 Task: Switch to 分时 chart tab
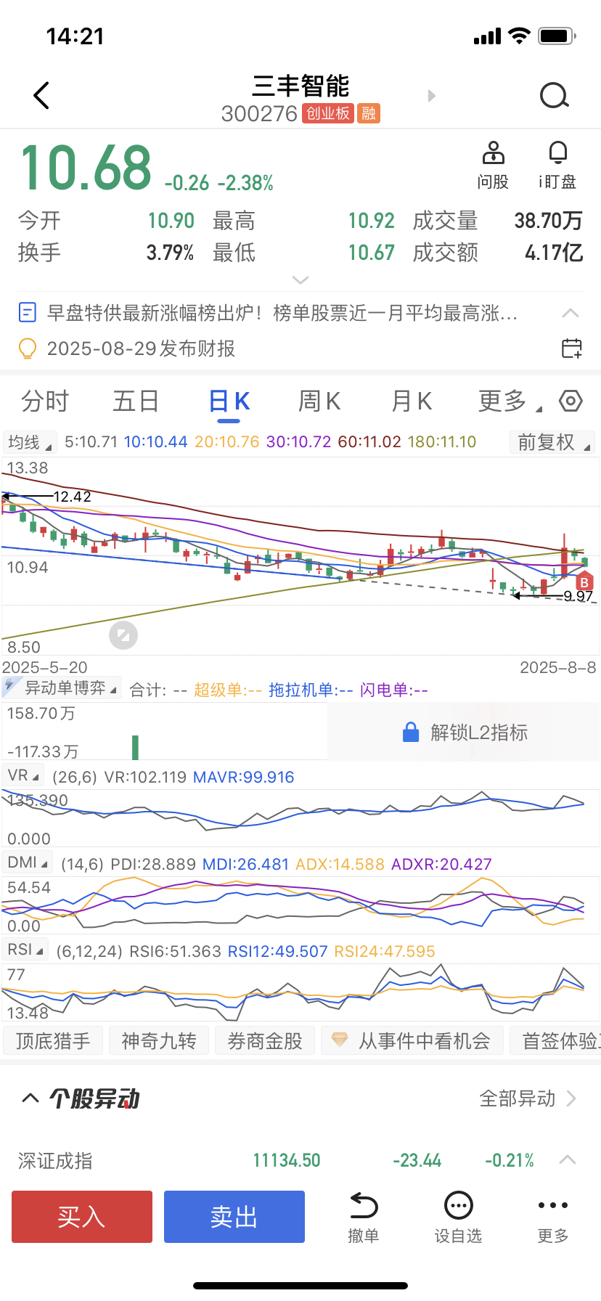(x=45, y=401)
